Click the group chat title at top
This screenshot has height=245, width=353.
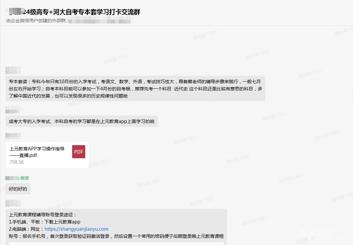coord(75,12)
